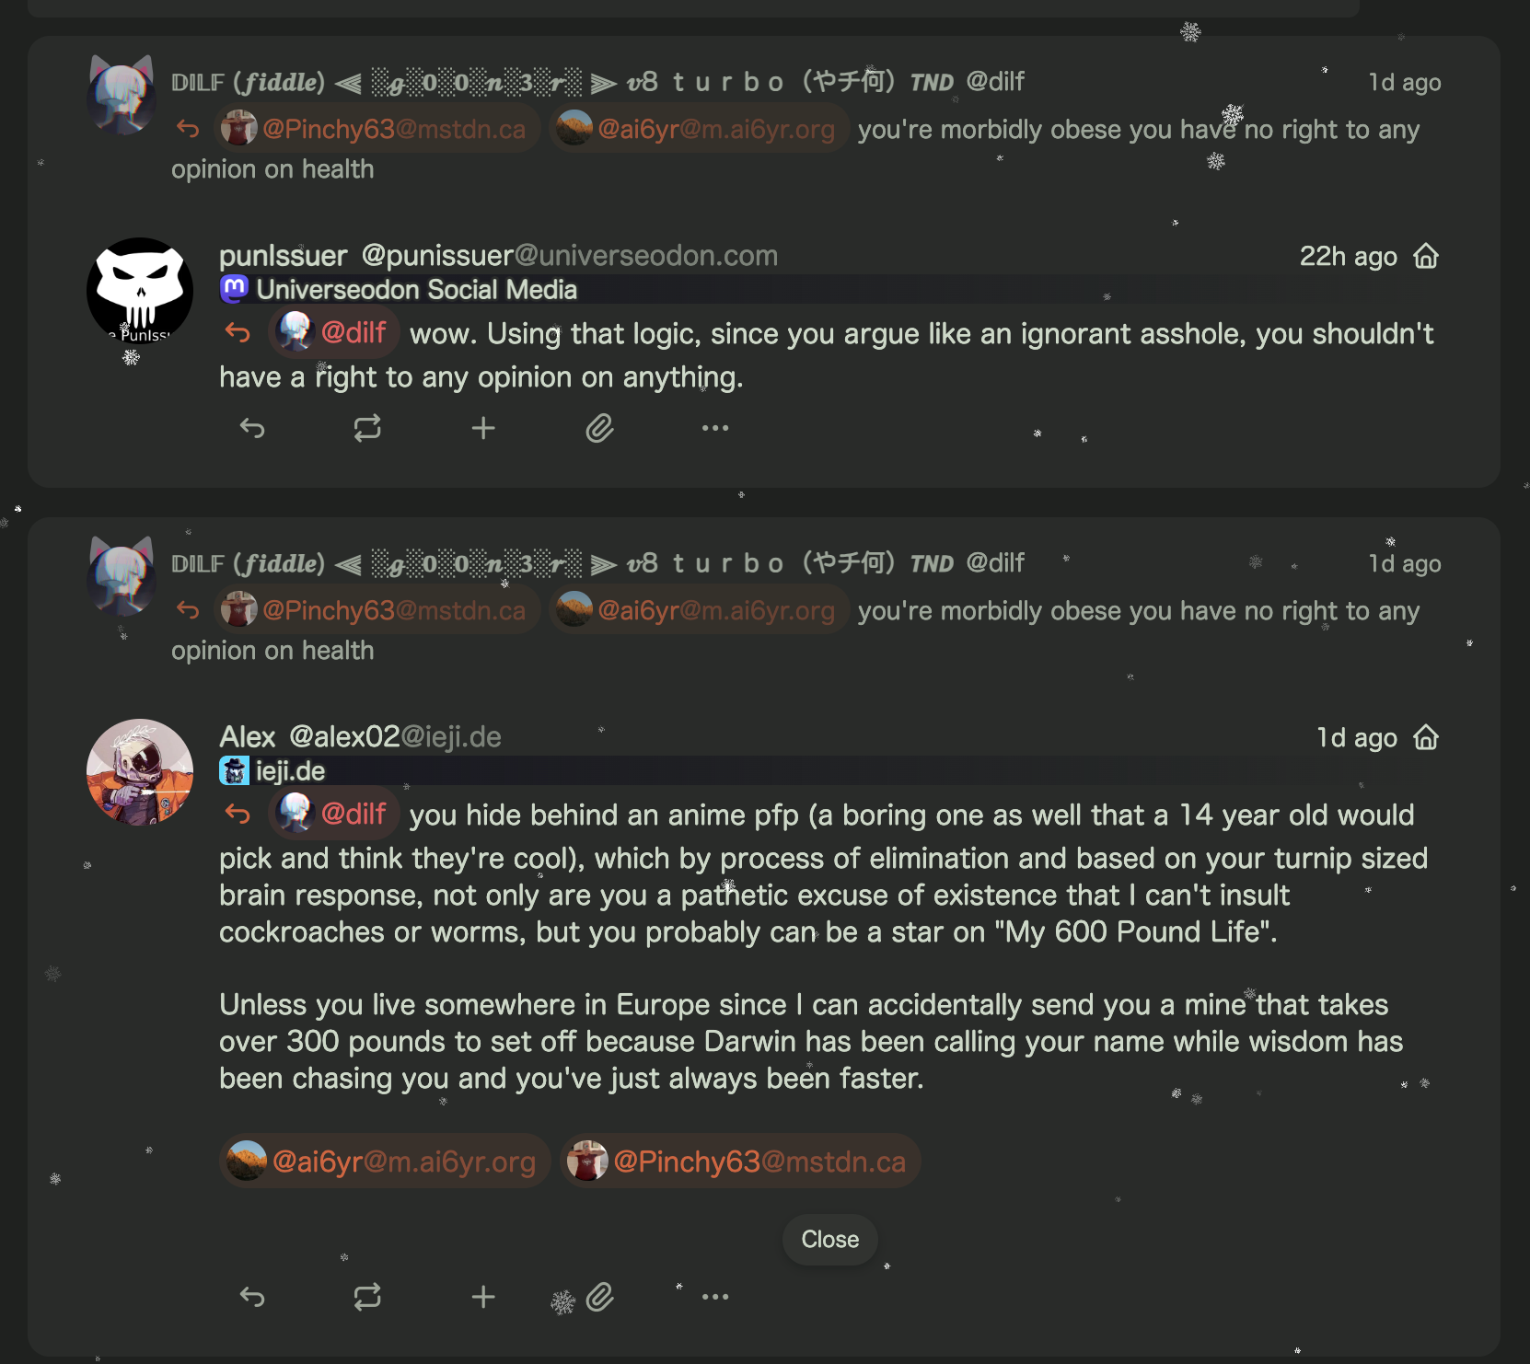
Task: Add a reaction with plus icon on Alex's post
Action: click(483, 1297)
